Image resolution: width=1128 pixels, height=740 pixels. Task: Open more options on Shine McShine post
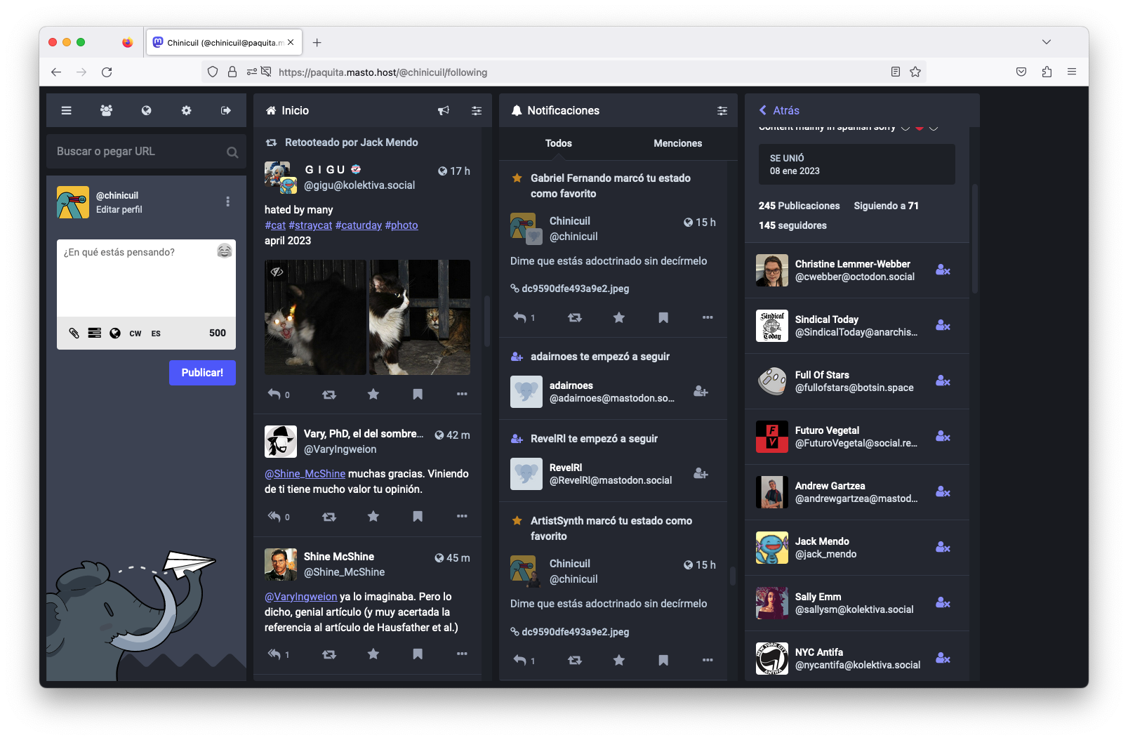(462, 654)
